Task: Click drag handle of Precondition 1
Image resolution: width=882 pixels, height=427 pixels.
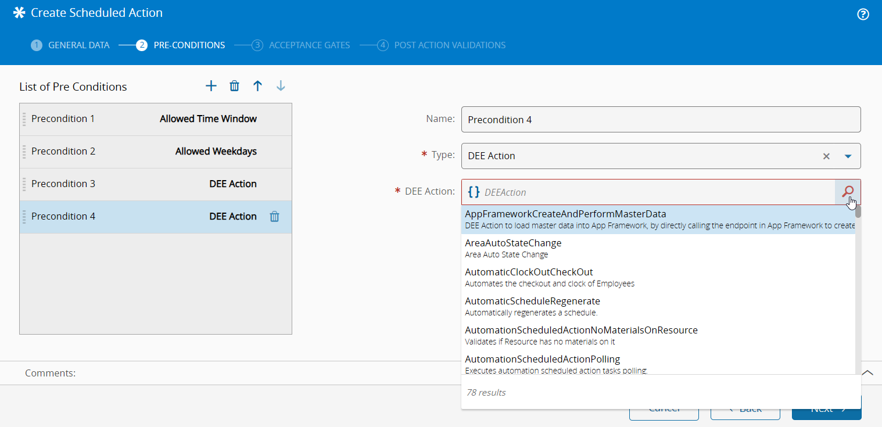Action: [x=24, y=119]
